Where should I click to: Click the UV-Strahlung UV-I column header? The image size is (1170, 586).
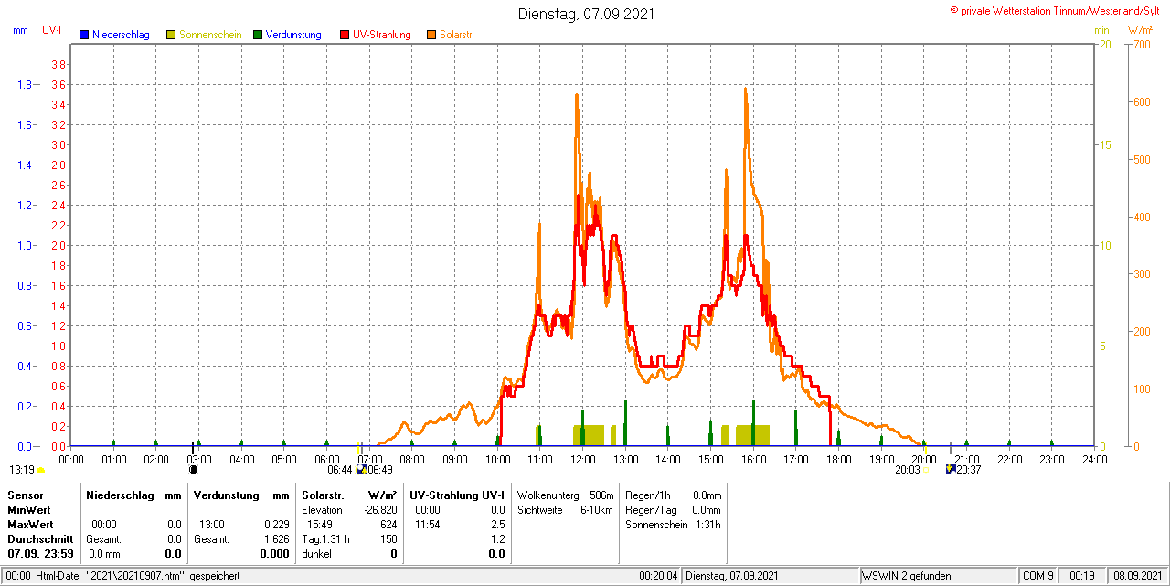(457, 495)
